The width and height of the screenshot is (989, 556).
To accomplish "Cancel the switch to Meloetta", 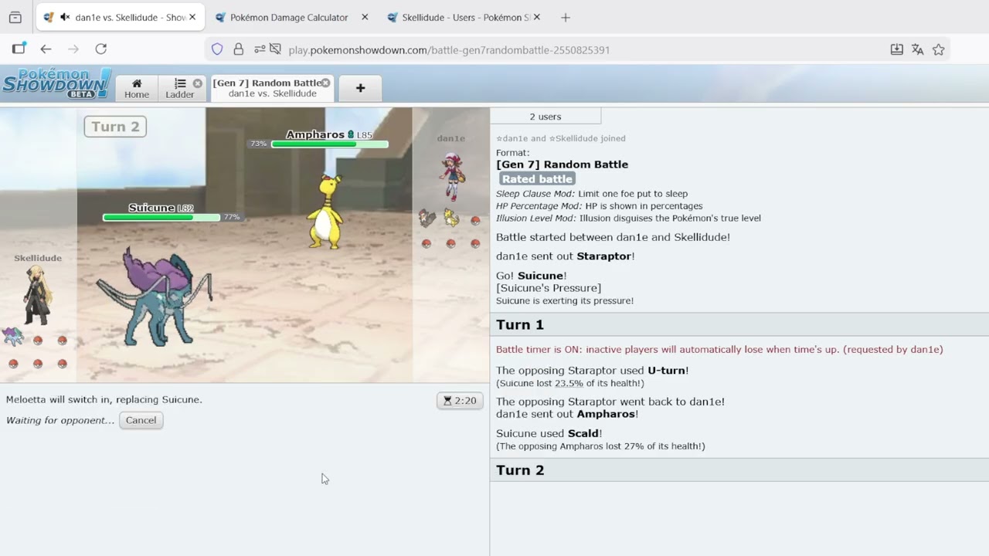I will (141, 420).
